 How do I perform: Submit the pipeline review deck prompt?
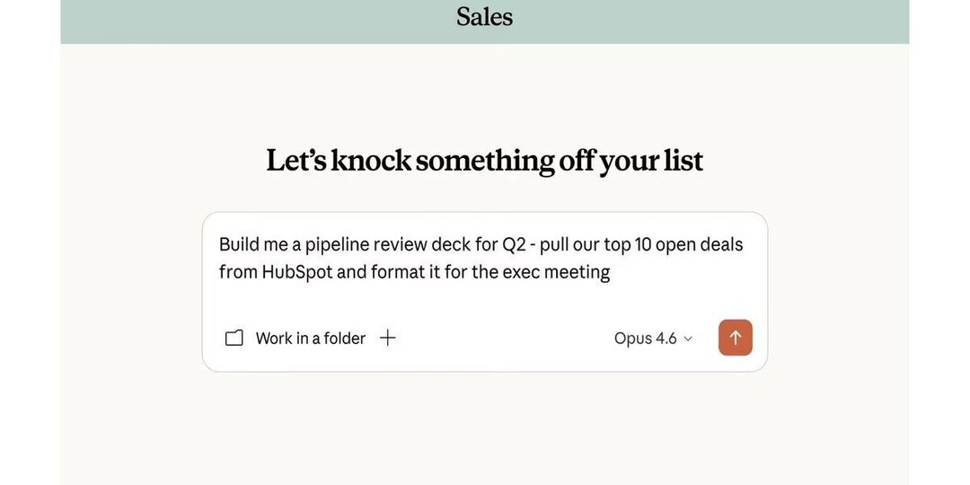point(736,338)
